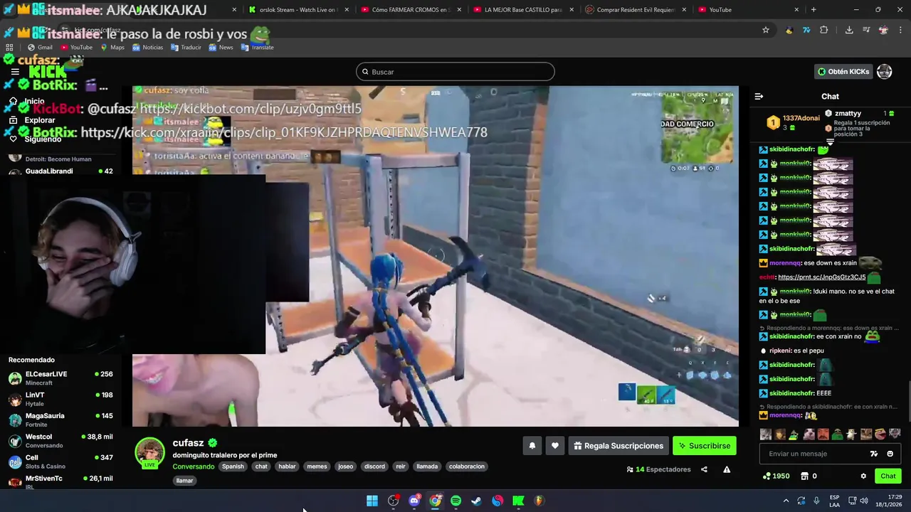Click the share stream icon
Viewport: 911px width, 512px height.
tap(704, 469)
